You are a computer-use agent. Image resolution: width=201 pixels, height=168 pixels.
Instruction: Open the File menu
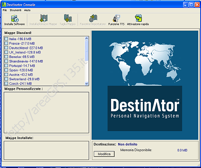coord(5,10)
